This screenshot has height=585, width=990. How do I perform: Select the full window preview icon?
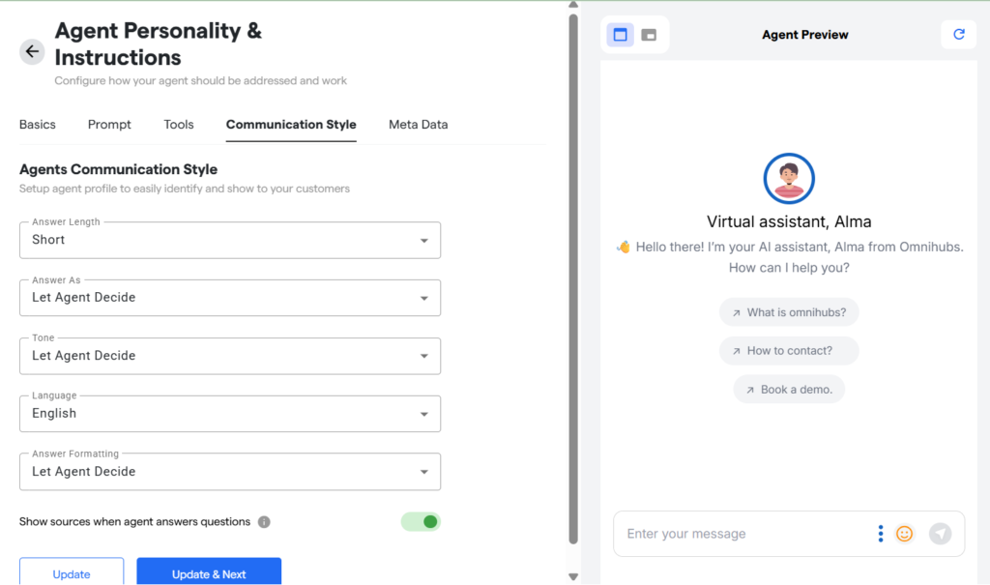pyautogui.click(x=621, y=35)
